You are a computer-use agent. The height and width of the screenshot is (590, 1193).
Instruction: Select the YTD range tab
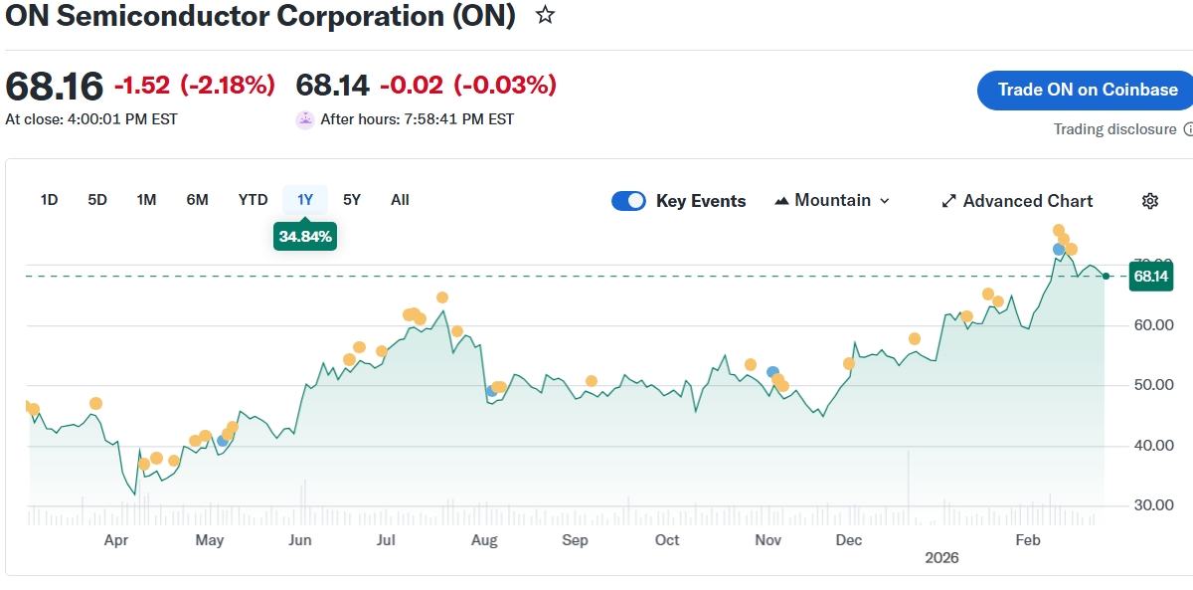coord(253,200)
